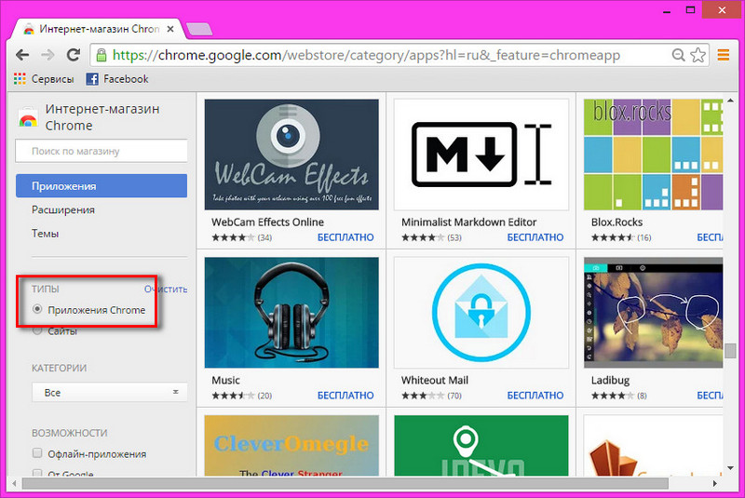Click the (70) review count
This screenshot has height=498, width=745.
coord(454,396)
